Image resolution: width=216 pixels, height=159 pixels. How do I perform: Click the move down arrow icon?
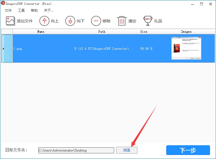click(70, 21)
